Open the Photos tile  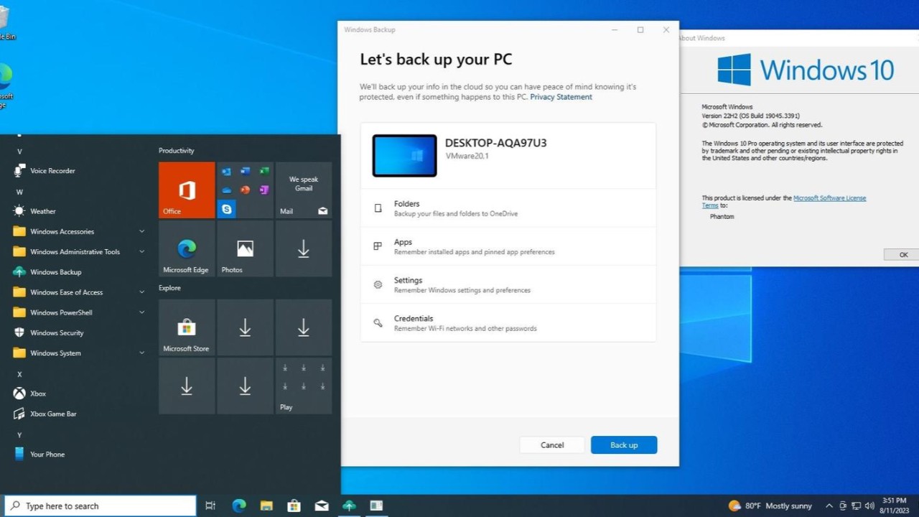click(x=245, y=248)
